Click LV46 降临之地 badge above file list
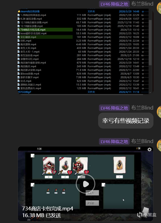 point(114,4)
